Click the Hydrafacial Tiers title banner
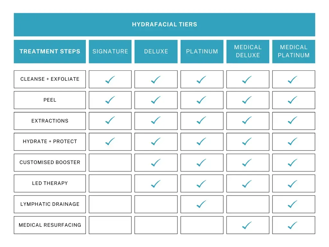 [x=164, y=24]
